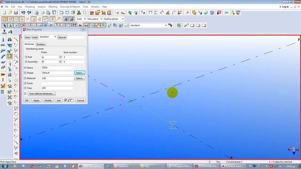Click the orange arrow snap to any position icon

pyautogui.click(x=58, y=19)
